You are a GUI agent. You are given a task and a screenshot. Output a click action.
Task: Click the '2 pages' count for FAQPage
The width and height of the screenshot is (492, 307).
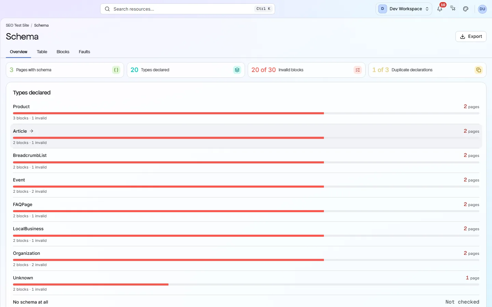click(x=471, y=205)
